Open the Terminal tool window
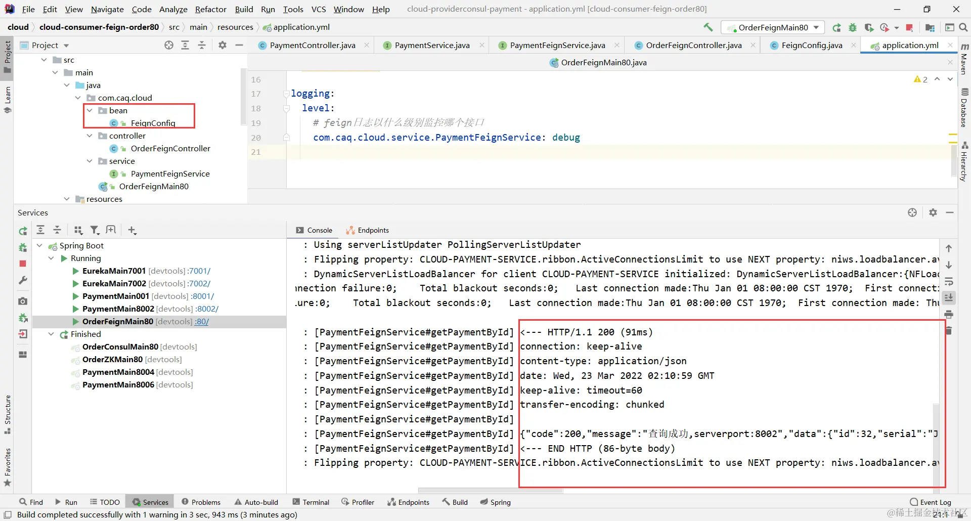The height and width of the screenshot is (521, 971). pos(311,502)
